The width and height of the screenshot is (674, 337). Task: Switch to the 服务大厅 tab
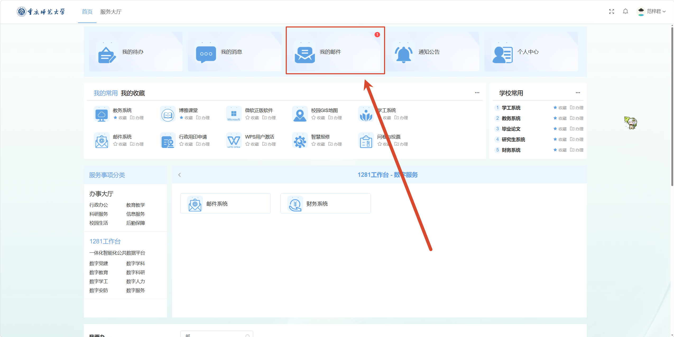[x=111, y=12]
